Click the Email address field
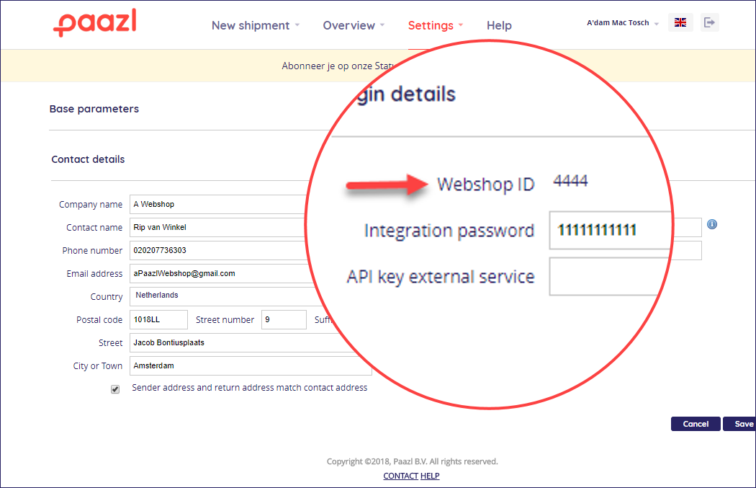The height and width of the screenshot is (488, 756). (x=220, y=274)
